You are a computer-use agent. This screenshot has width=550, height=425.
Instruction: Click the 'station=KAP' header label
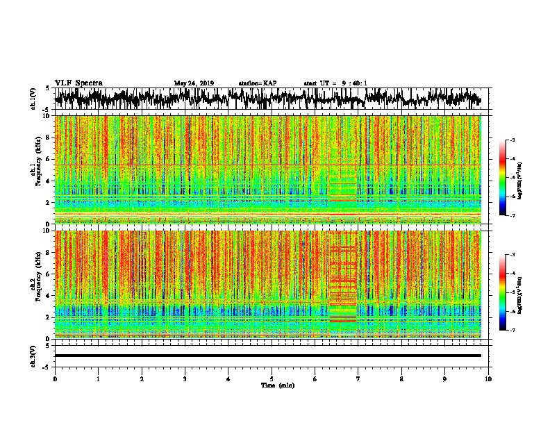257,83
